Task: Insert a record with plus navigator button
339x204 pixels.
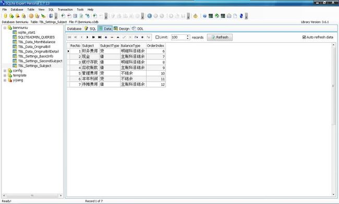Action: [106, 37]
